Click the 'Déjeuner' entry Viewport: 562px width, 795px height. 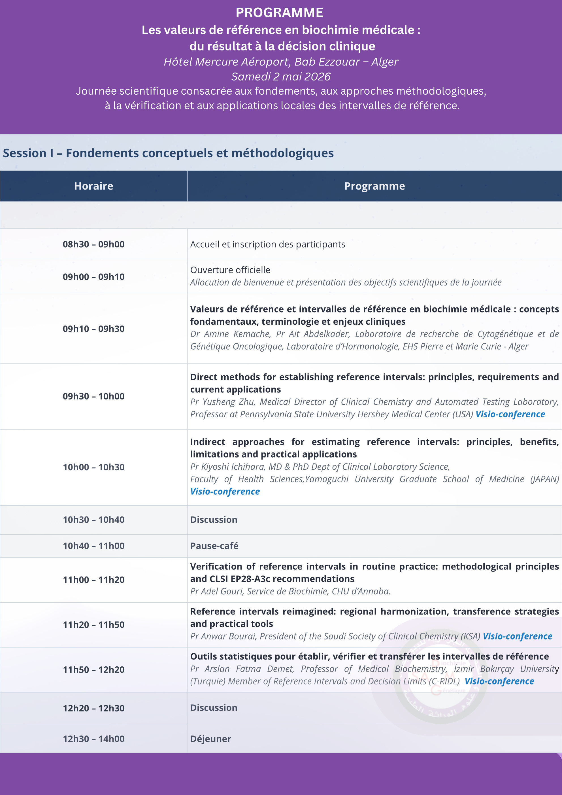click(x=210, y=739)
